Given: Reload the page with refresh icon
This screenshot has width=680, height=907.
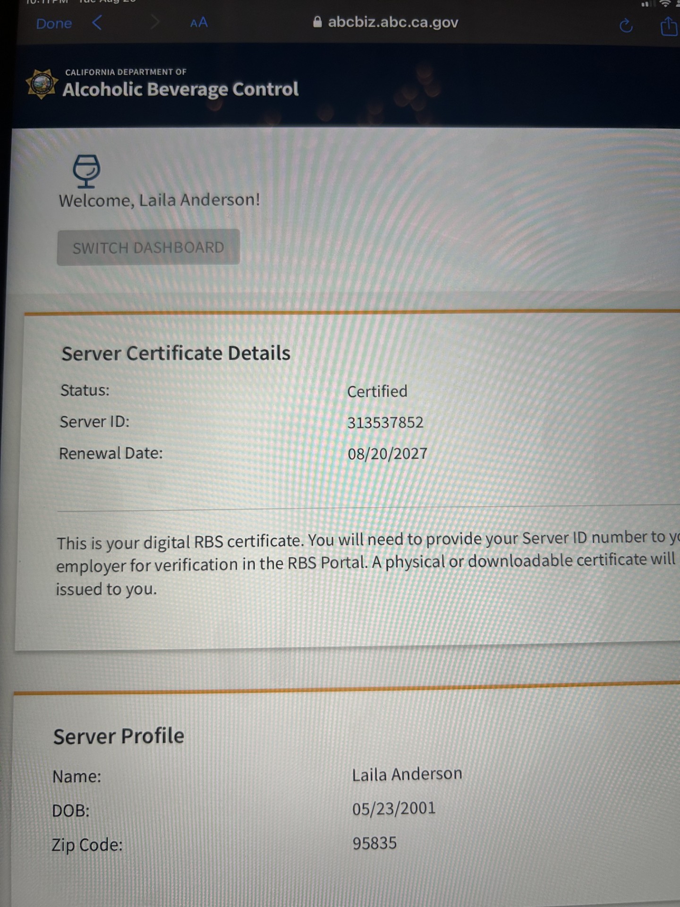Looking at the screenshot, I should [x=626, y=26].
